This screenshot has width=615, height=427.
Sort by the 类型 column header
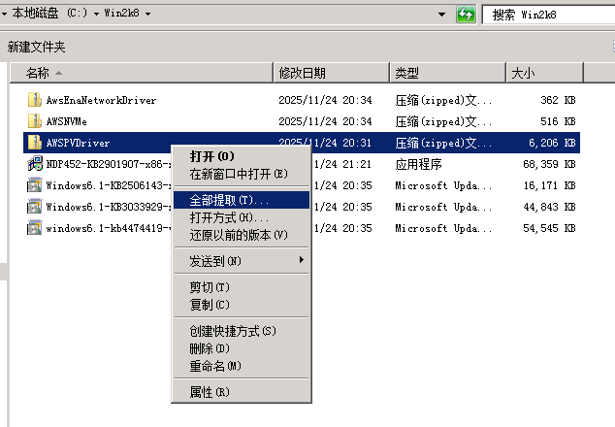pyautogui.click(x=448, y=73)
